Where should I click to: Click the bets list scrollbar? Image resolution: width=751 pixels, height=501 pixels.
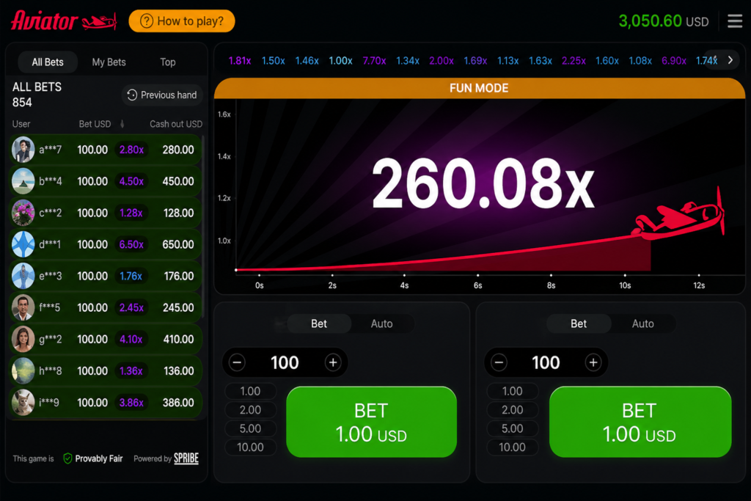[x=203, y=226]
